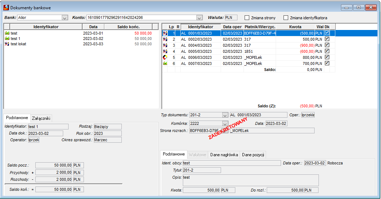The image size is (381, 199).
Task: Open the Komórka dropdown 2222
Action: click(x=225, y=123)
